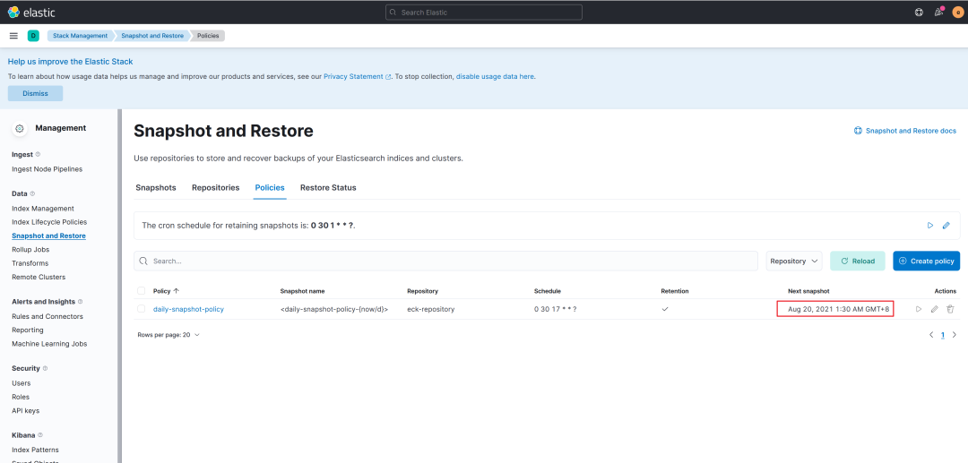The width and height of the screenshot is (968, 463).
Task: Open Rows per page selector
Action: 169,335
